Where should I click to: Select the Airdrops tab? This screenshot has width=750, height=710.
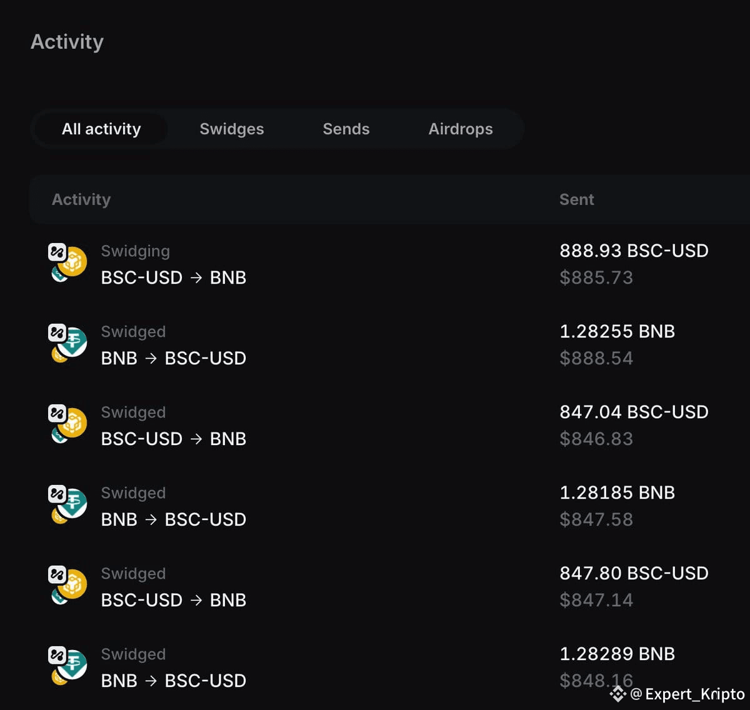pyautogui.click(x=461, y=129)
